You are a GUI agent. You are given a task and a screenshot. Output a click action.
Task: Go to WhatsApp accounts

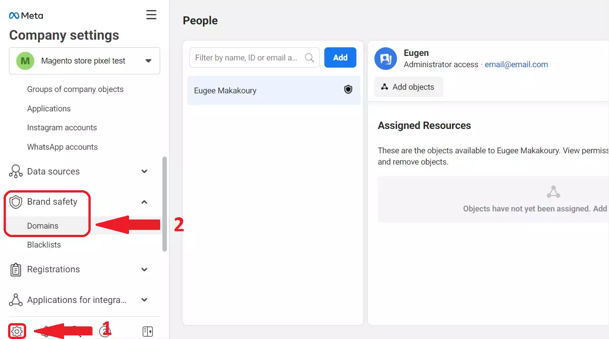(x=62, y=147)
